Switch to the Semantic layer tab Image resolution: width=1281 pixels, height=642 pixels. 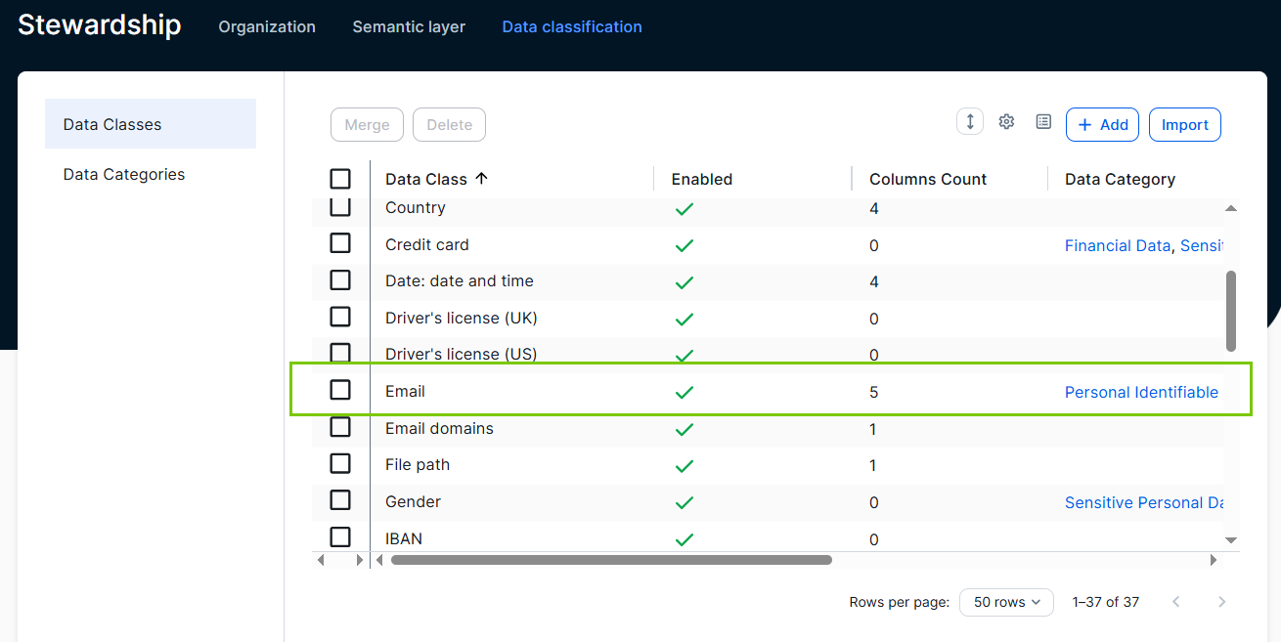tap(409, 26)
